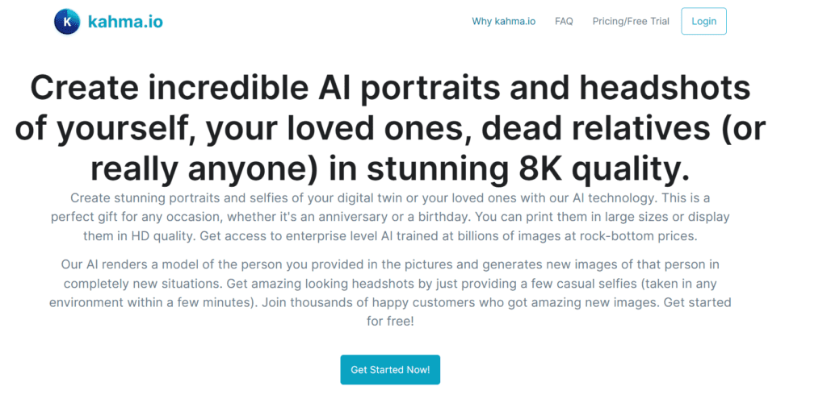Click the words "dead relatives" in the headline

click(x=581, y=127)
